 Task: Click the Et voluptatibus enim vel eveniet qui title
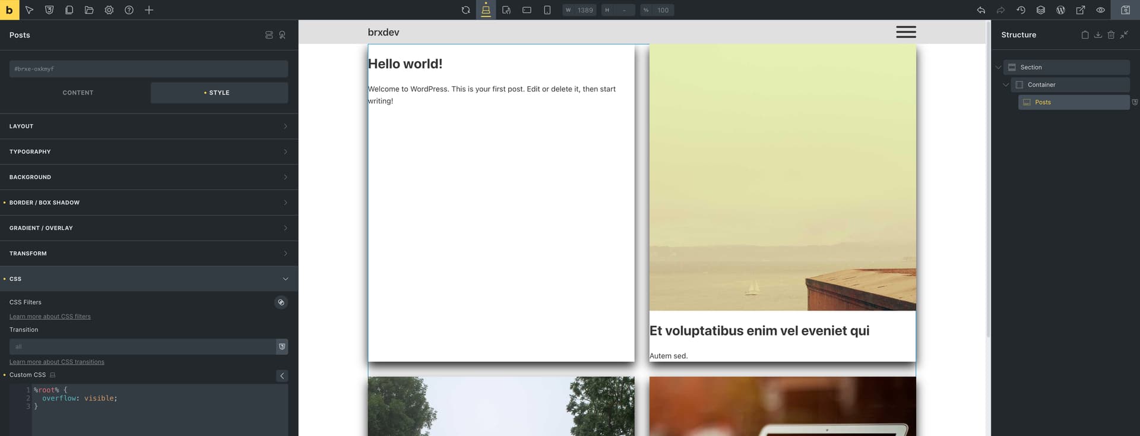click(x=759, y=331)
